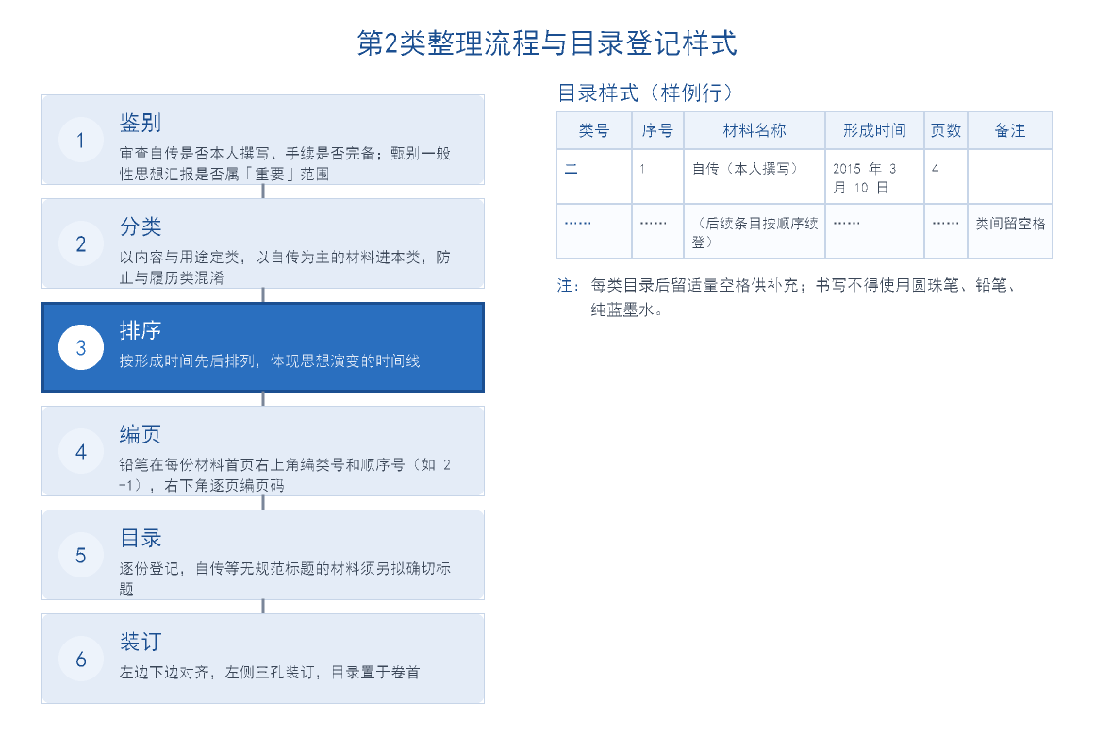Viewport: 1094px width, 736px height.
Task: Click the 形成时间 column header
Action: pos(875,130)
